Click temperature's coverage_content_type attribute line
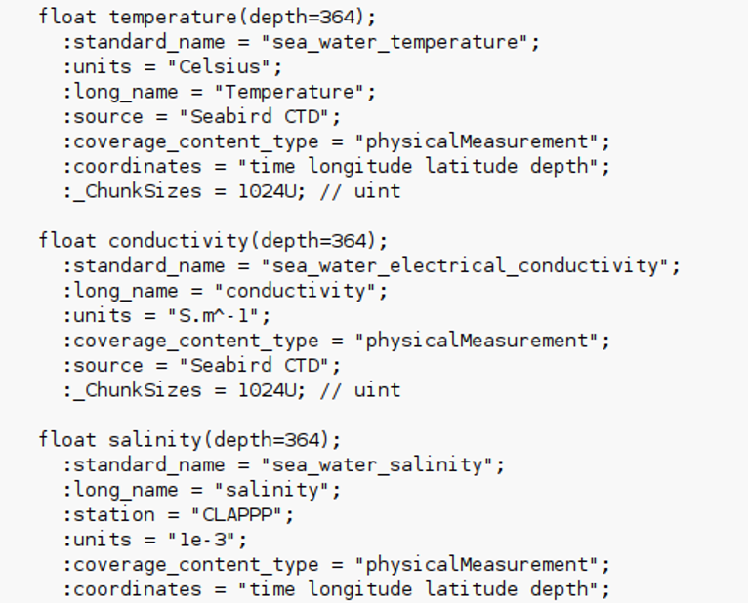The image size is (748, 603). 336,141
